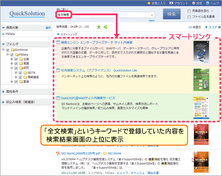Open the 同義語を含む dropdown arrow
Image resolution: width=222 pixels, height=176 pixels.
click(212, 11)
